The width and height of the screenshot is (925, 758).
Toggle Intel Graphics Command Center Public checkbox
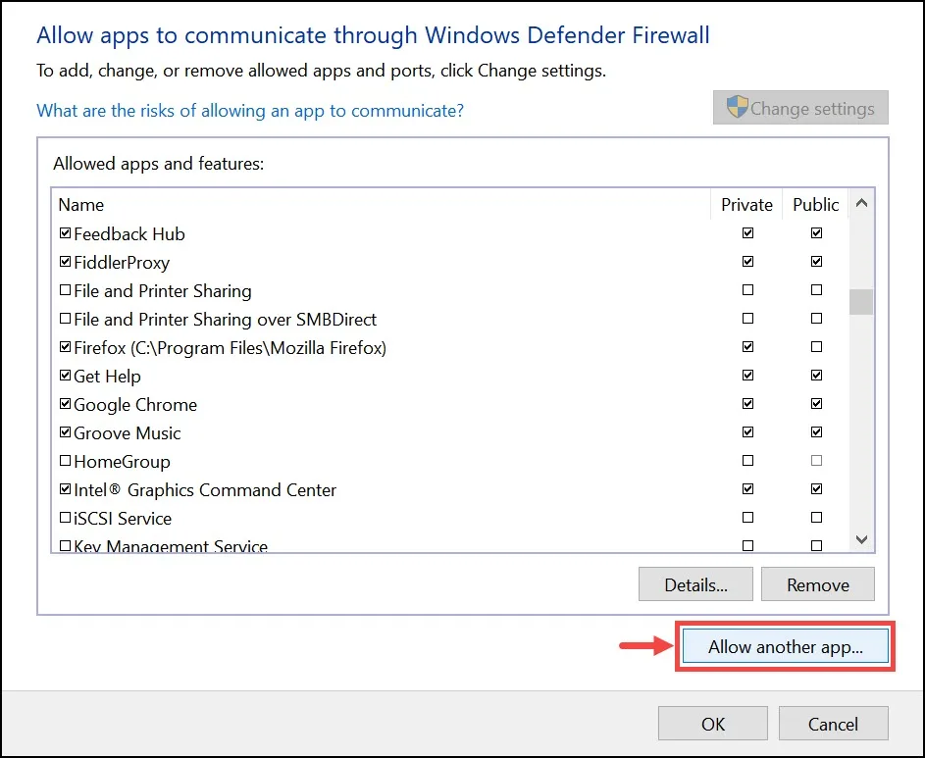pos(816,489)
